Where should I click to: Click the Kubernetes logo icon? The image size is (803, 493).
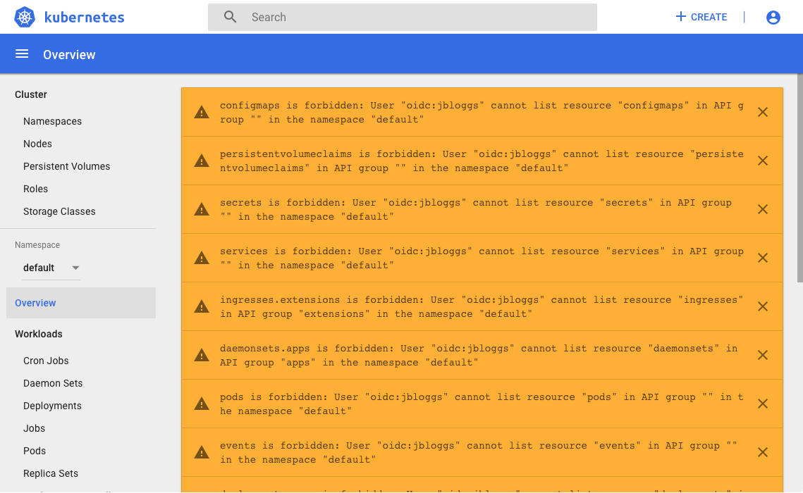point(23,17)
